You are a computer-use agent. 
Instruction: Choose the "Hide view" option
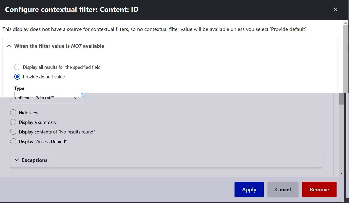[13, 112]
